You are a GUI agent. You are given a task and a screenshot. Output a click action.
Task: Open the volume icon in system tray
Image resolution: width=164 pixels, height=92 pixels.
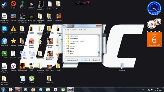click(152, 90)
